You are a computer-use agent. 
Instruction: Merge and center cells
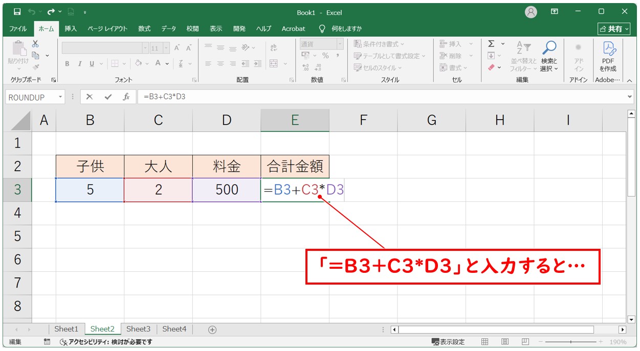coord(274,64)
